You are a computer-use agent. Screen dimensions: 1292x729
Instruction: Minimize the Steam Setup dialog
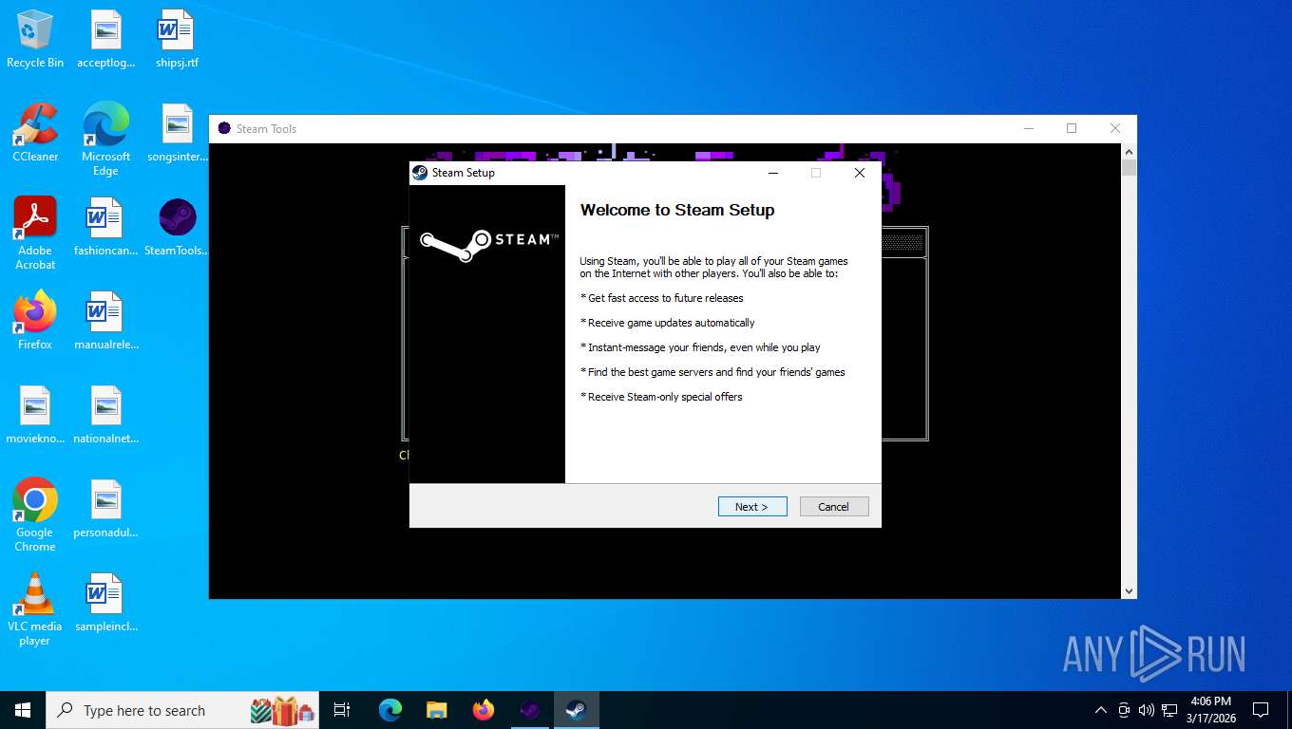coord(773,173)
